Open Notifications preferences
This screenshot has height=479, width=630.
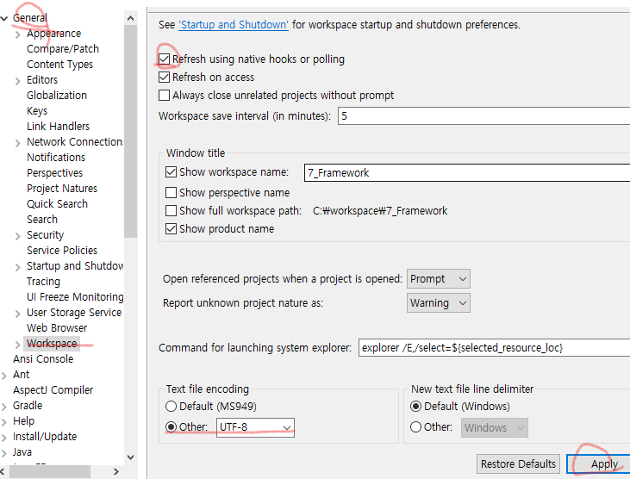56,157
